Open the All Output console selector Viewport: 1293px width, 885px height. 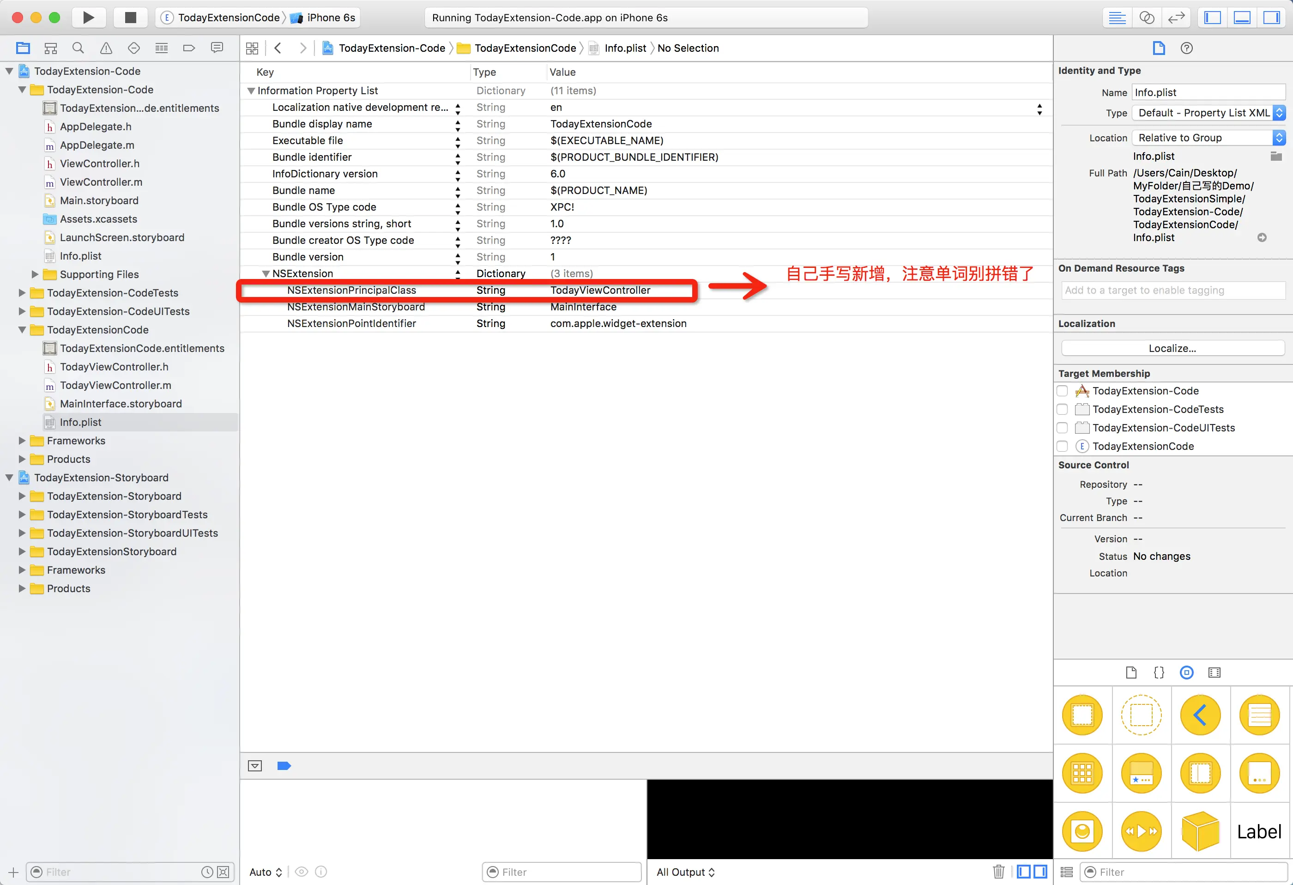click(685, 872)
